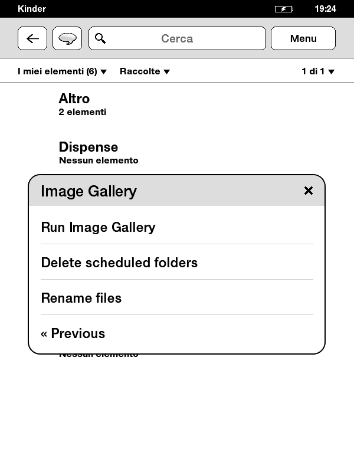Click the magnifying glass search icon

tap(101, 39)
